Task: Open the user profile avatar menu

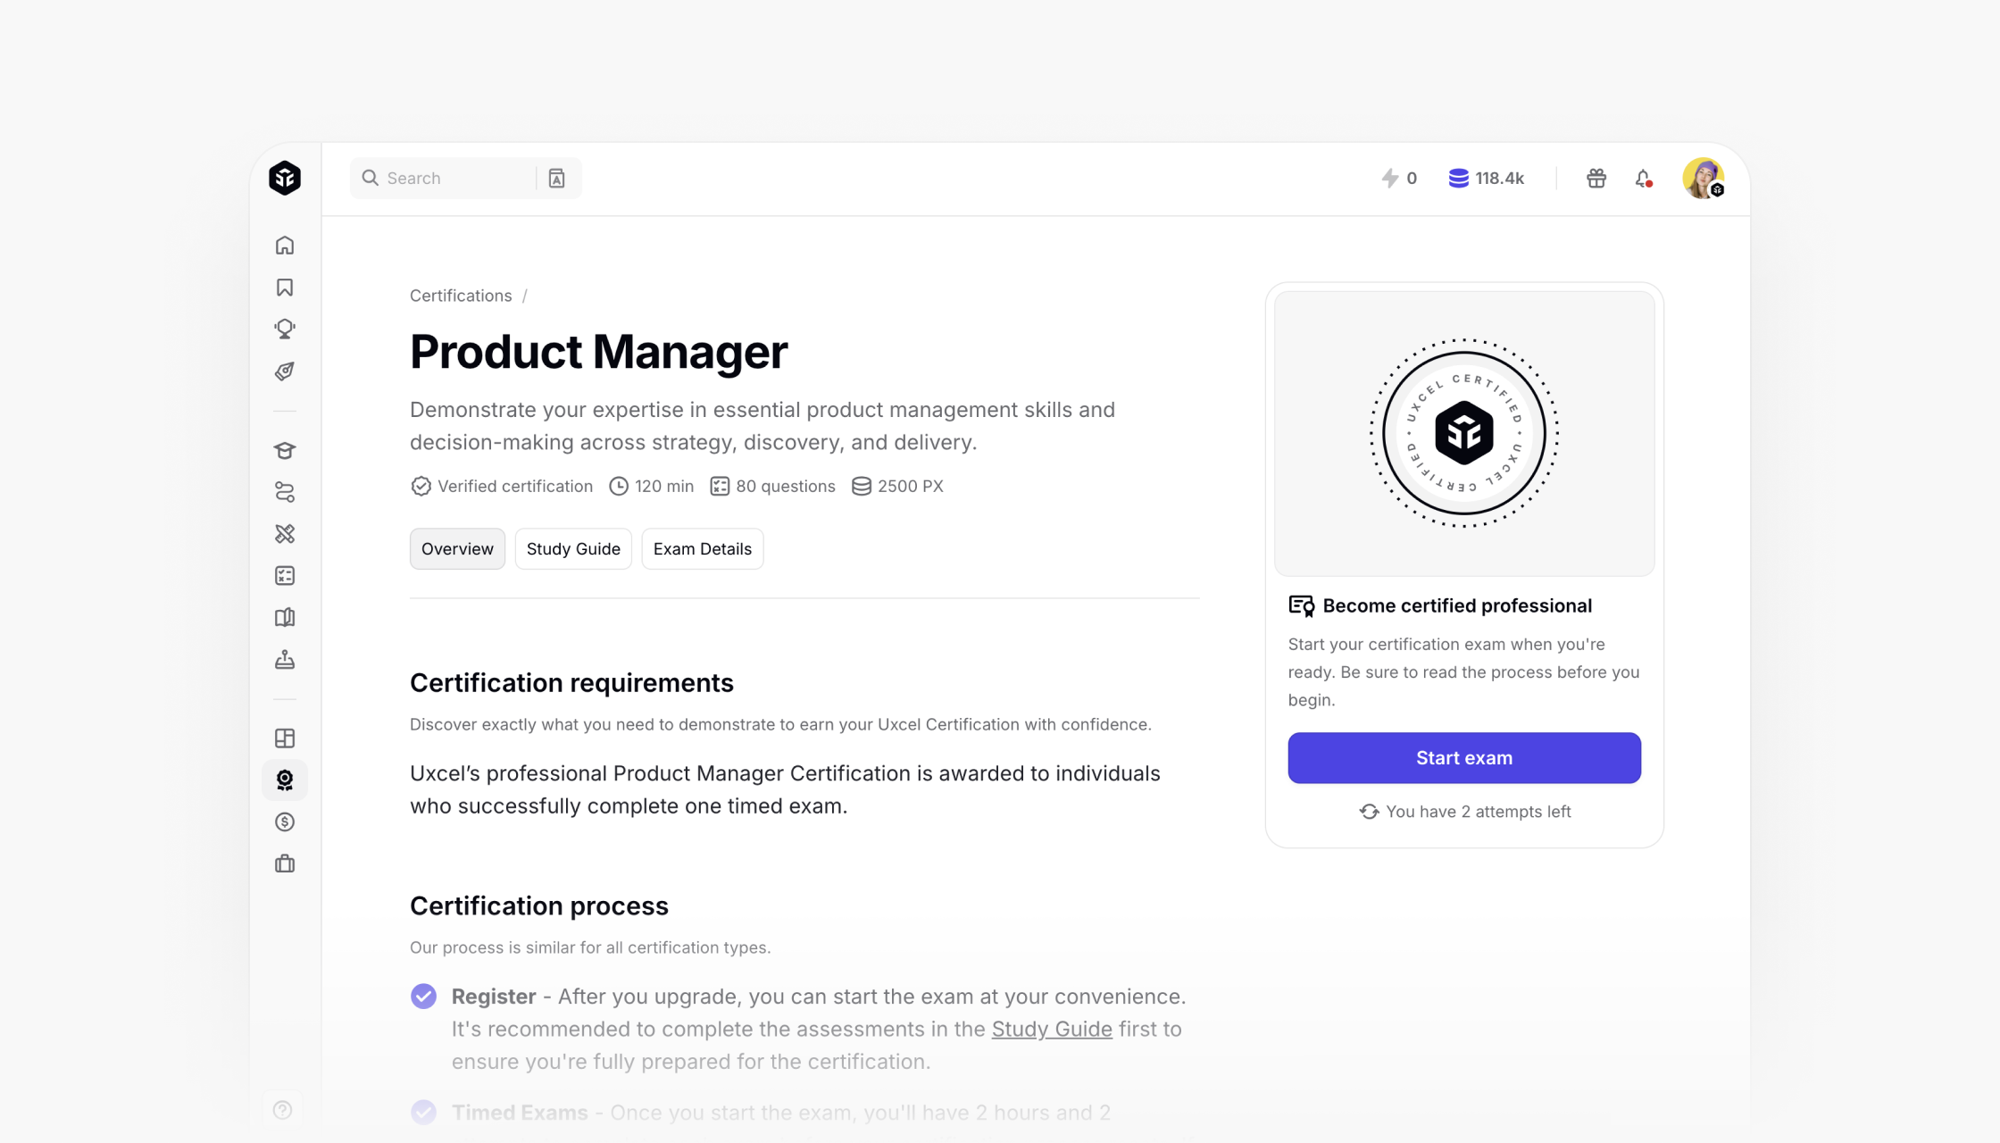Action: 1703,179
